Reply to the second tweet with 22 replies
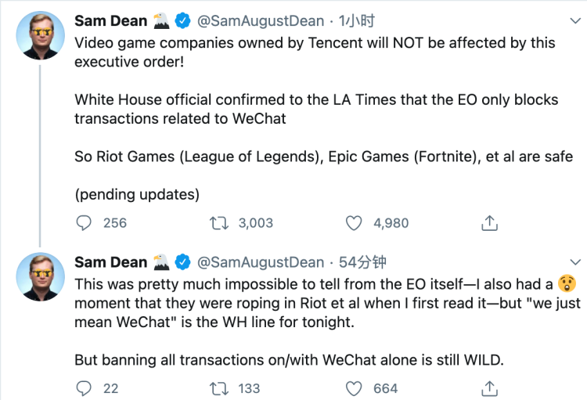587x400 pixels. (x=85, y=387)
